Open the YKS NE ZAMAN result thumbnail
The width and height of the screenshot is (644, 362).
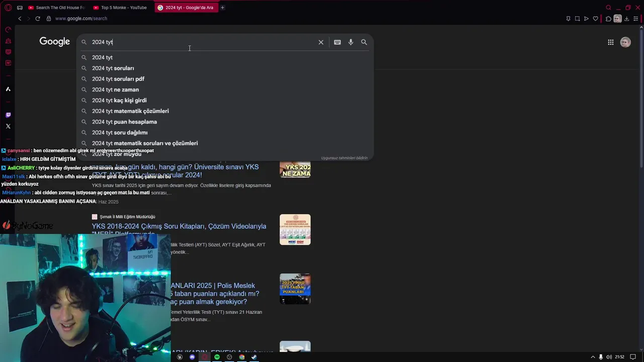[x=295, y=169]
